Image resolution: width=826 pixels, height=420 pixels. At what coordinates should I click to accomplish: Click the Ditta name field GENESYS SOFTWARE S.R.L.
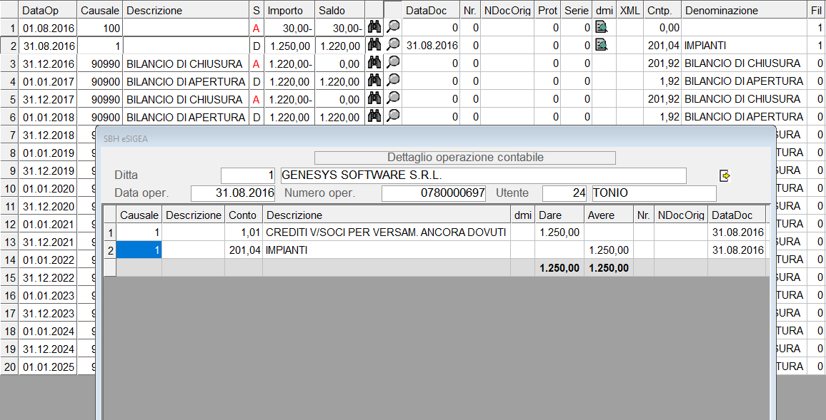[482, 175]
